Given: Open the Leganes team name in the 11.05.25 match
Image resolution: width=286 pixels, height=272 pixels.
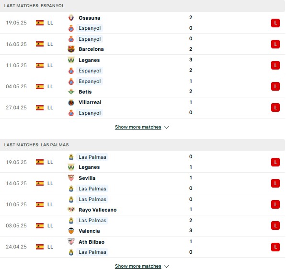Looking at the screenshot, I should click(89, 60).
